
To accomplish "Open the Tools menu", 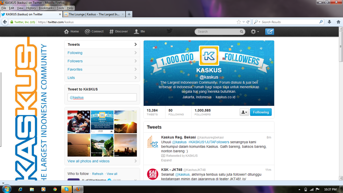I will 60,8.
